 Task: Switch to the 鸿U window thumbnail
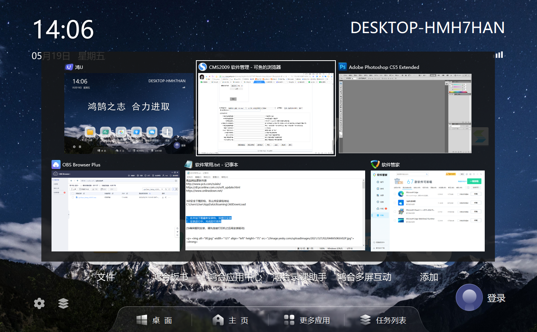[129, 113]
